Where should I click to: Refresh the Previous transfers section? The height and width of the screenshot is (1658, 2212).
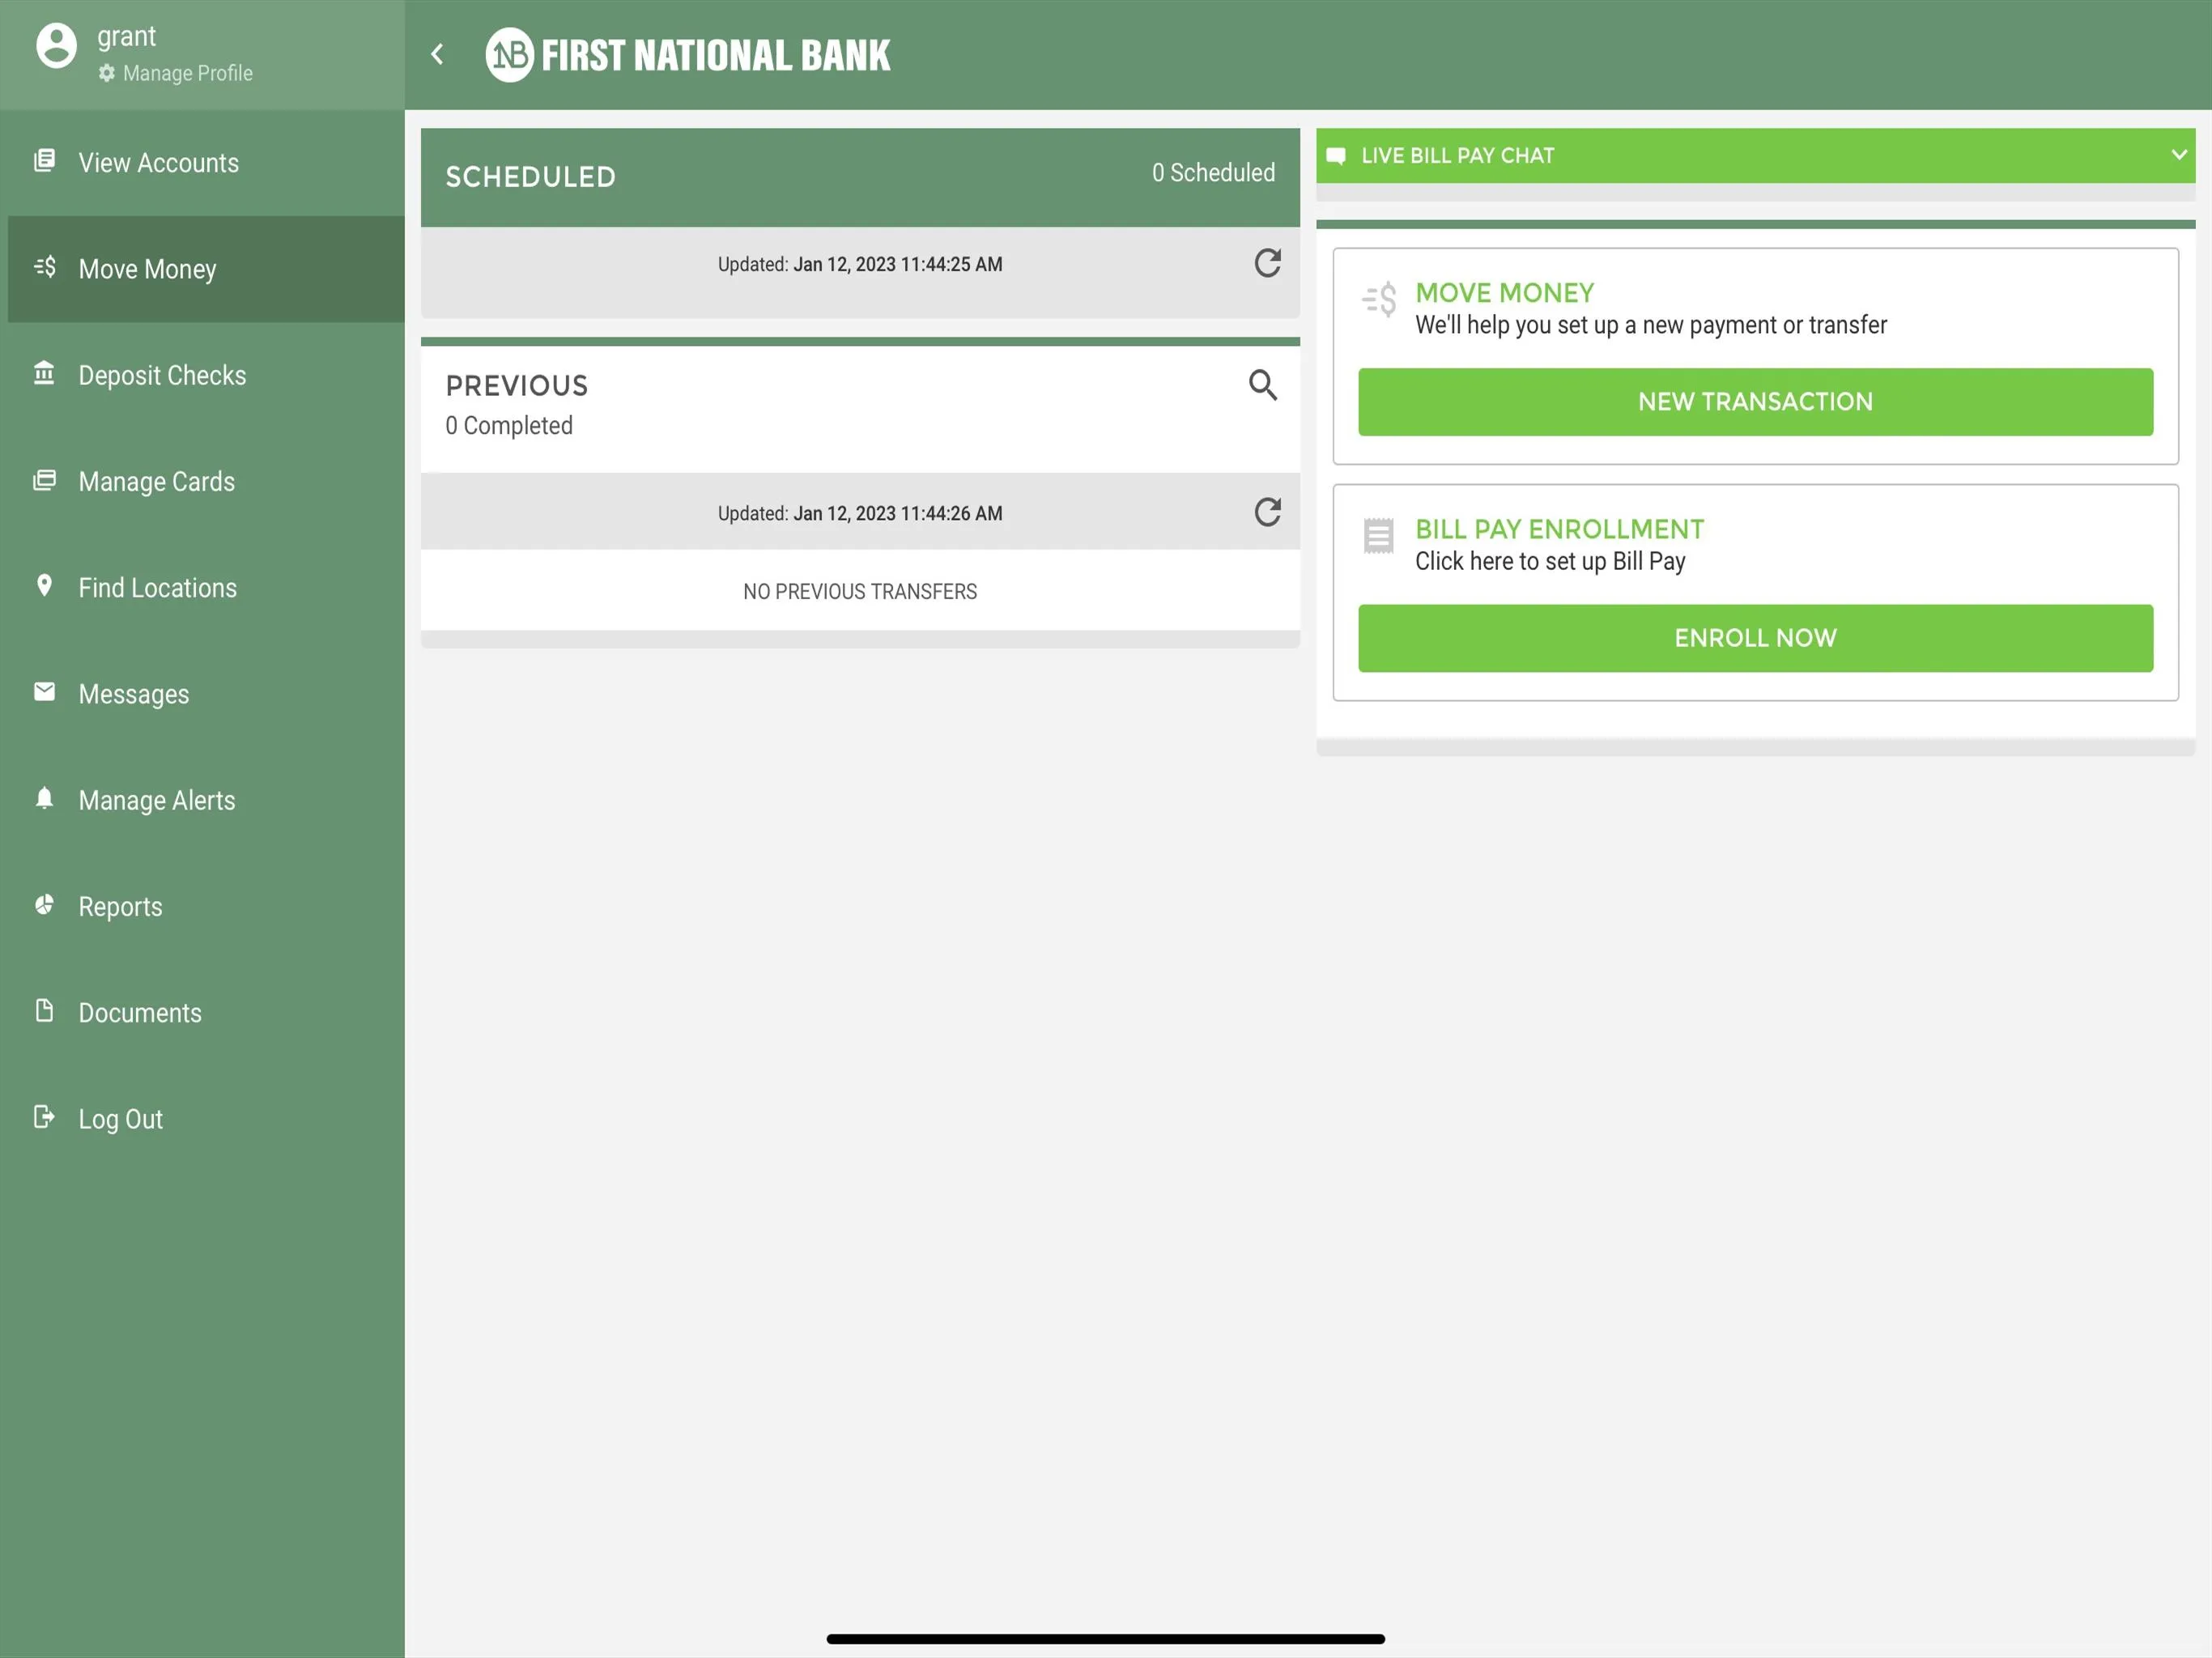click(x=1268, y=510)
